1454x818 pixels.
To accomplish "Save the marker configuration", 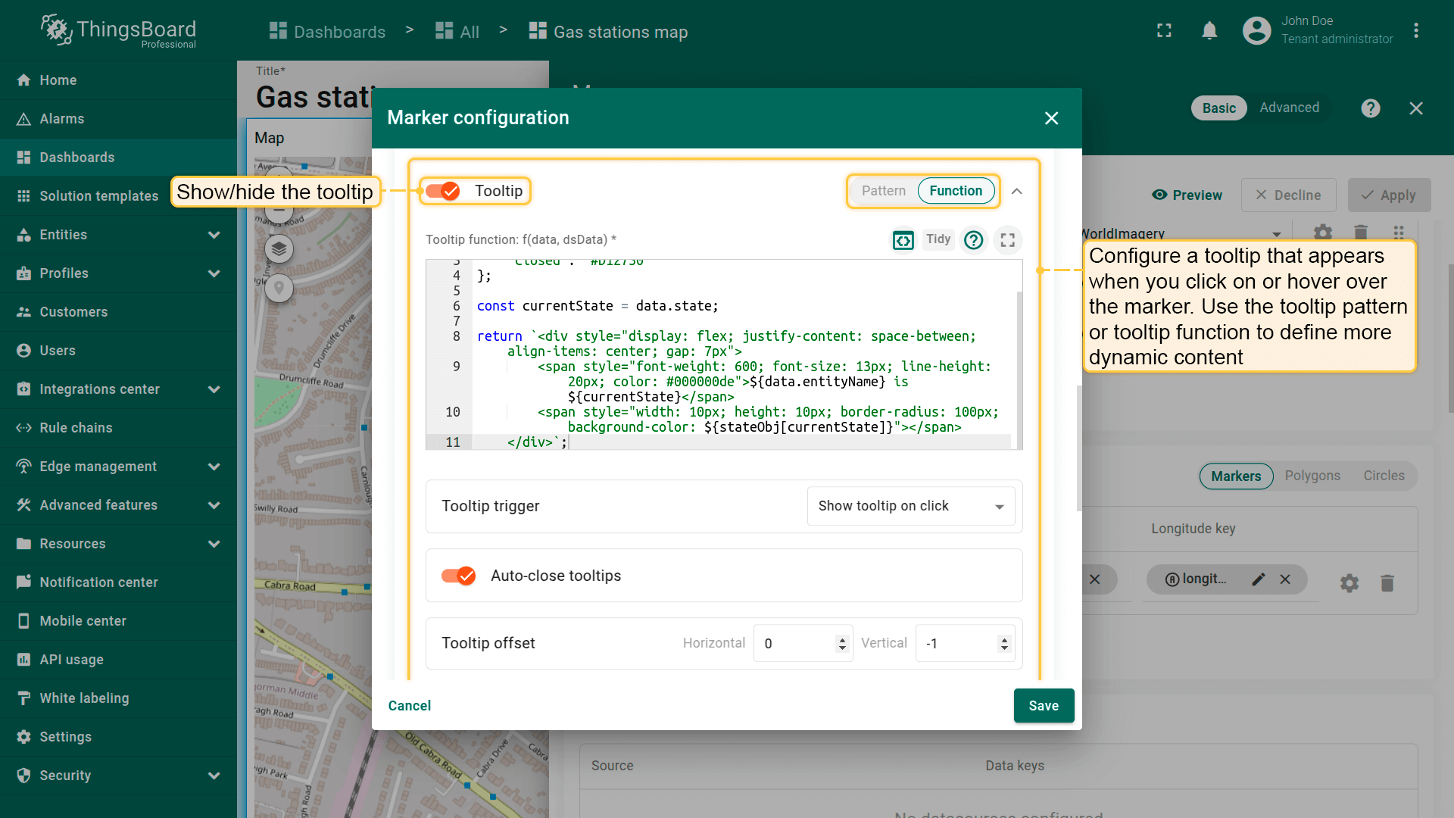I will (x=1043, y=705).
